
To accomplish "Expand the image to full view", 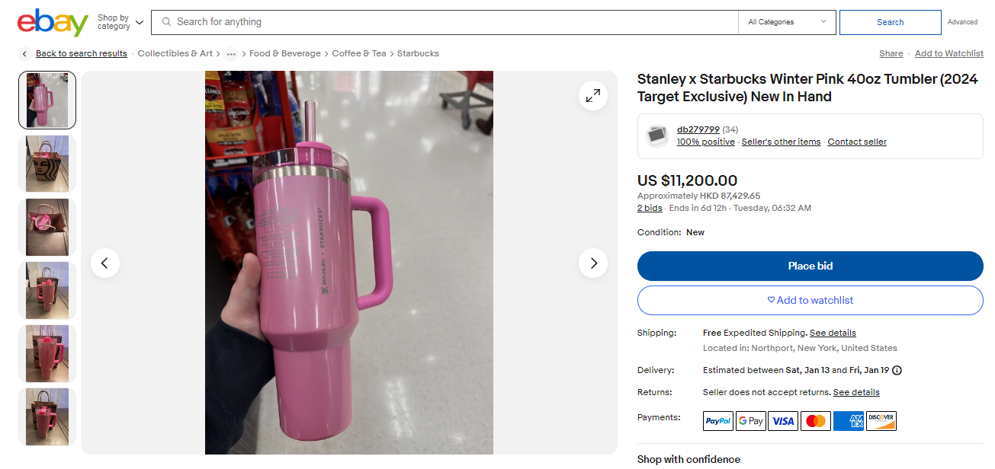I will click(592, 96).
